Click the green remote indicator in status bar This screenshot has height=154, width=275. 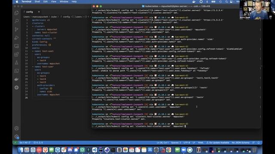pyautogui.click(x=15, y=142)
